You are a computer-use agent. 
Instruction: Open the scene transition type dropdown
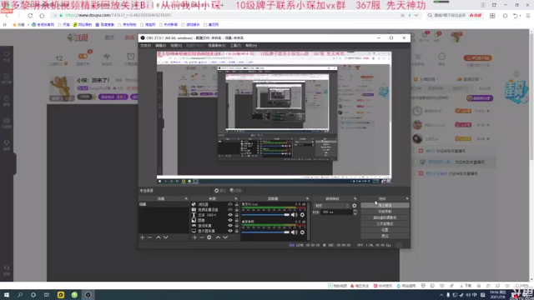332,206
